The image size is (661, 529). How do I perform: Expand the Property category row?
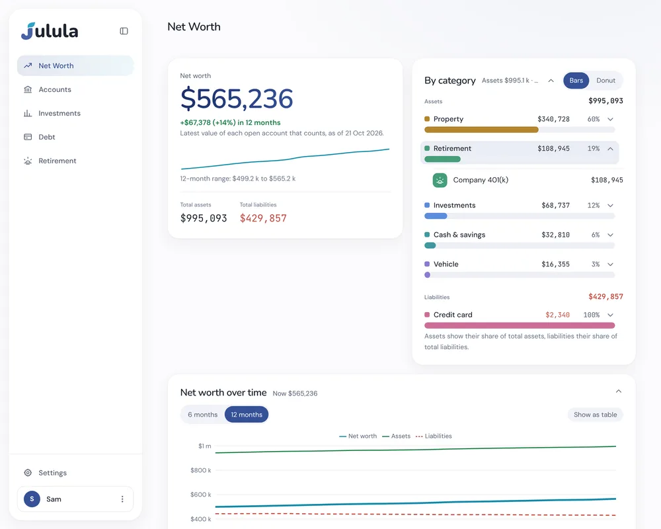[610, 120]
